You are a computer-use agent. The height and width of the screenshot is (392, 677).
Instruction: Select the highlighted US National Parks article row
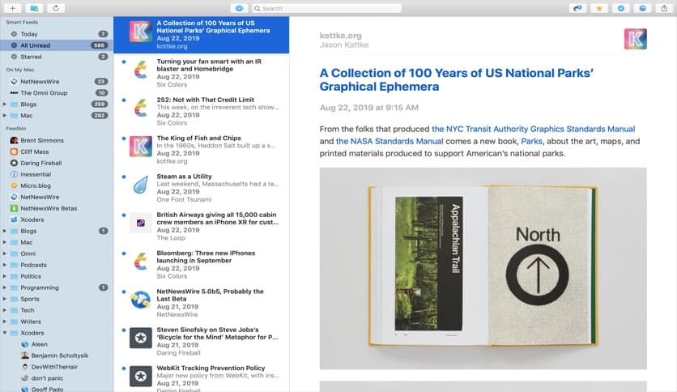coord(201,35)
